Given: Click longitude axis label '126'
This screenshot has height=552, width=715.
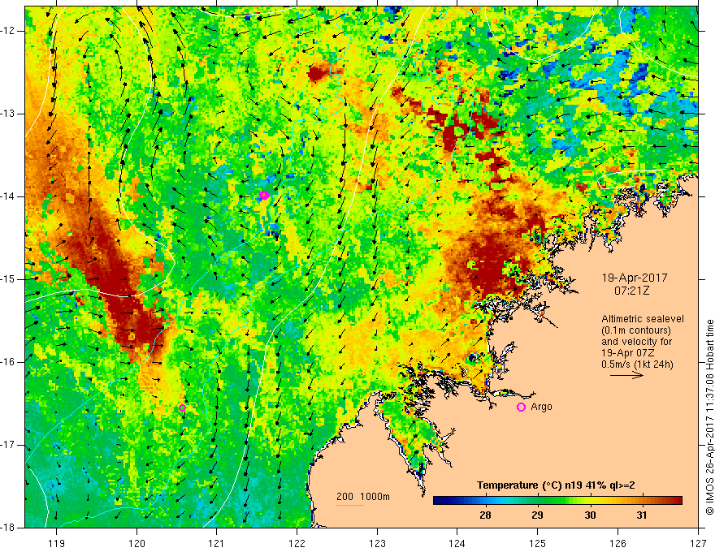Looking at the screenshot, I should [617, 543].
